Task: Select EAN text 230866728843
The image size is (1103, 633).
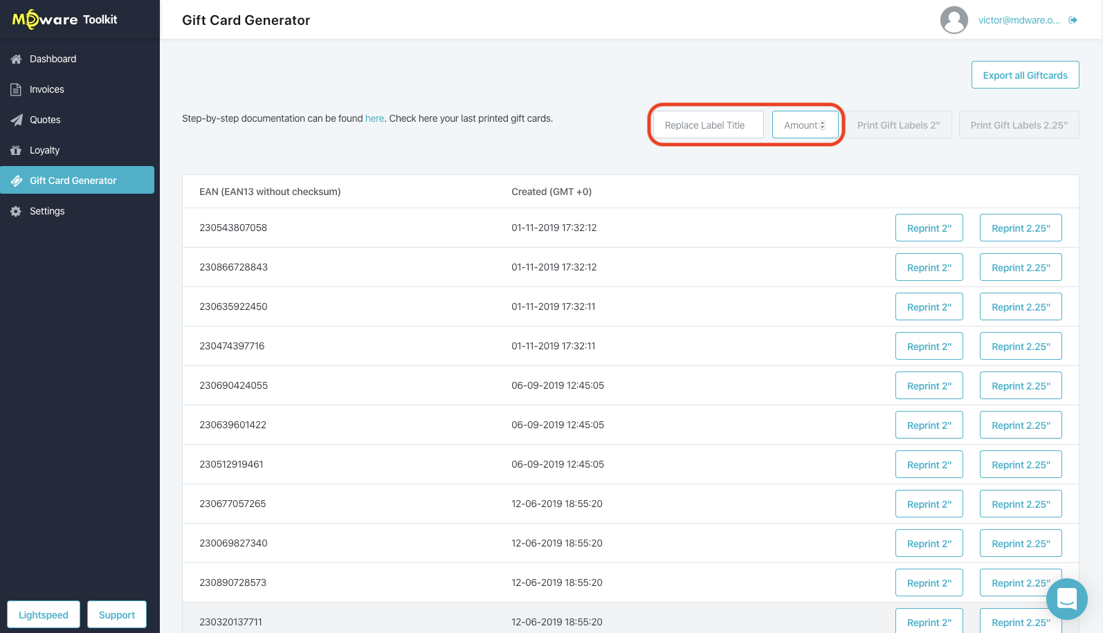Action: point(233,267)
